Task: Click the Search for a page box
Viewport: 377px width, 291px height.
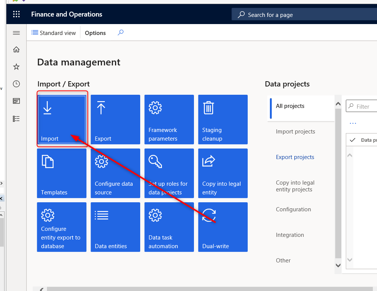Action: click(x=304, y=15)
